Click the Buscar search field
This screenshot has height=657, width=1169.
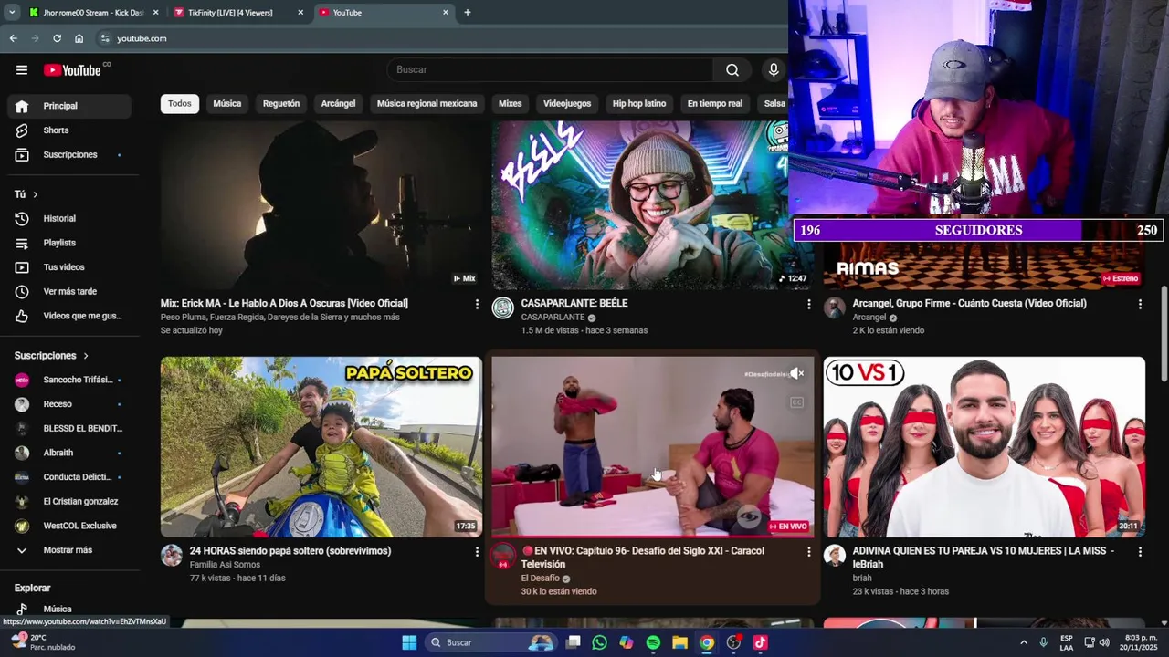(x=551, y=70)
